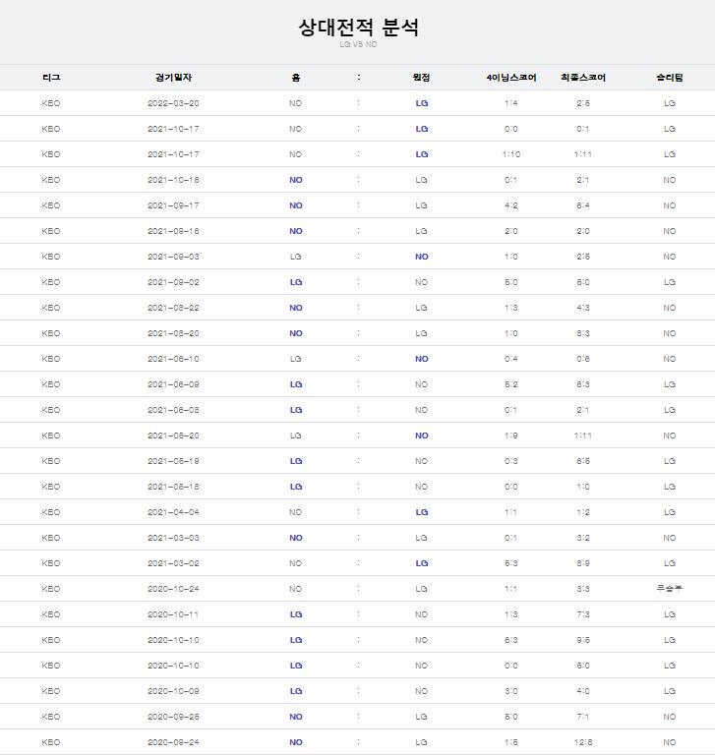Click the LG VS NO subtitle
Image resolution: width=715 pixels, height=755 pixels.
(x=358, y=44)
